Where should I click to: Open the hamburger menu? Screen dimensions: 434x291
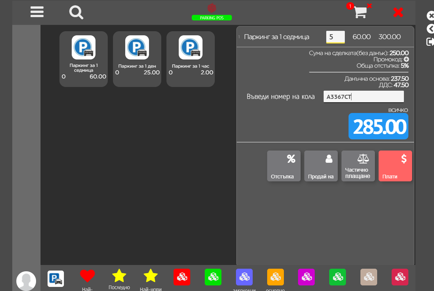37,12
